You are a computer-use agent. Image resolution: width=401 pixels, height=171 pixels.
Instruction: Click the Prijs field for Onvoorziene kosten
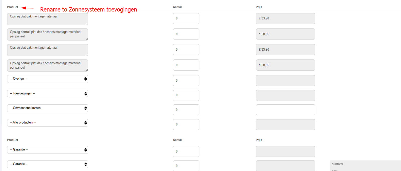tap(285, 110)
